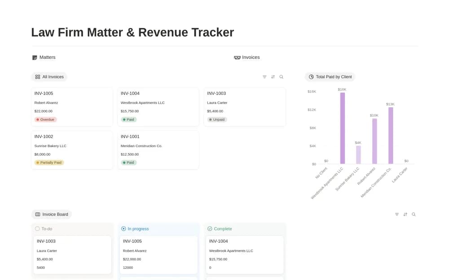
Task: Click the In progress status play icon
Action: (x=123, y=229)
